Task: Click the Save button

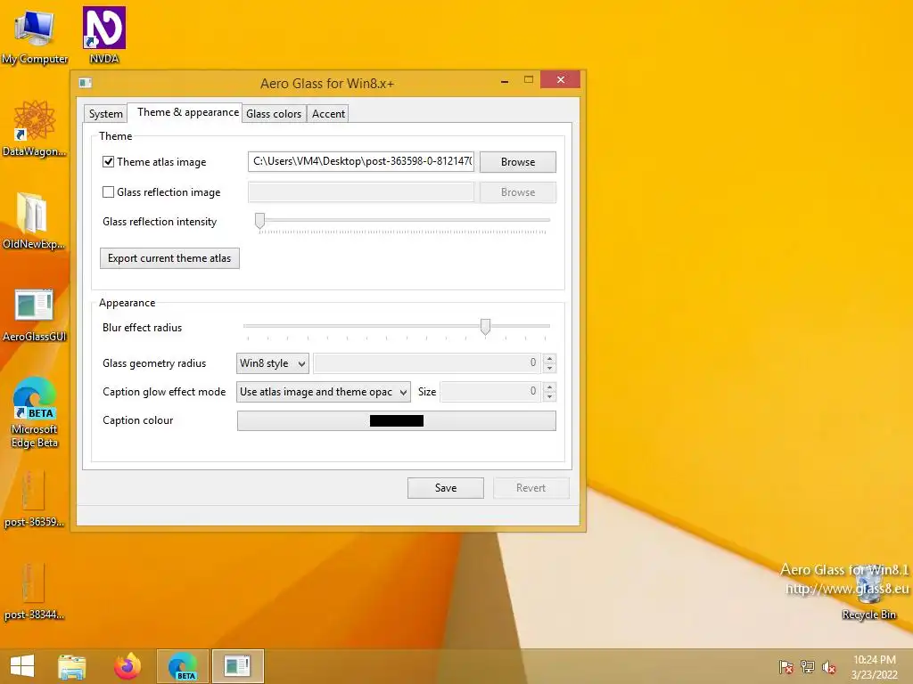Action: 446,488
